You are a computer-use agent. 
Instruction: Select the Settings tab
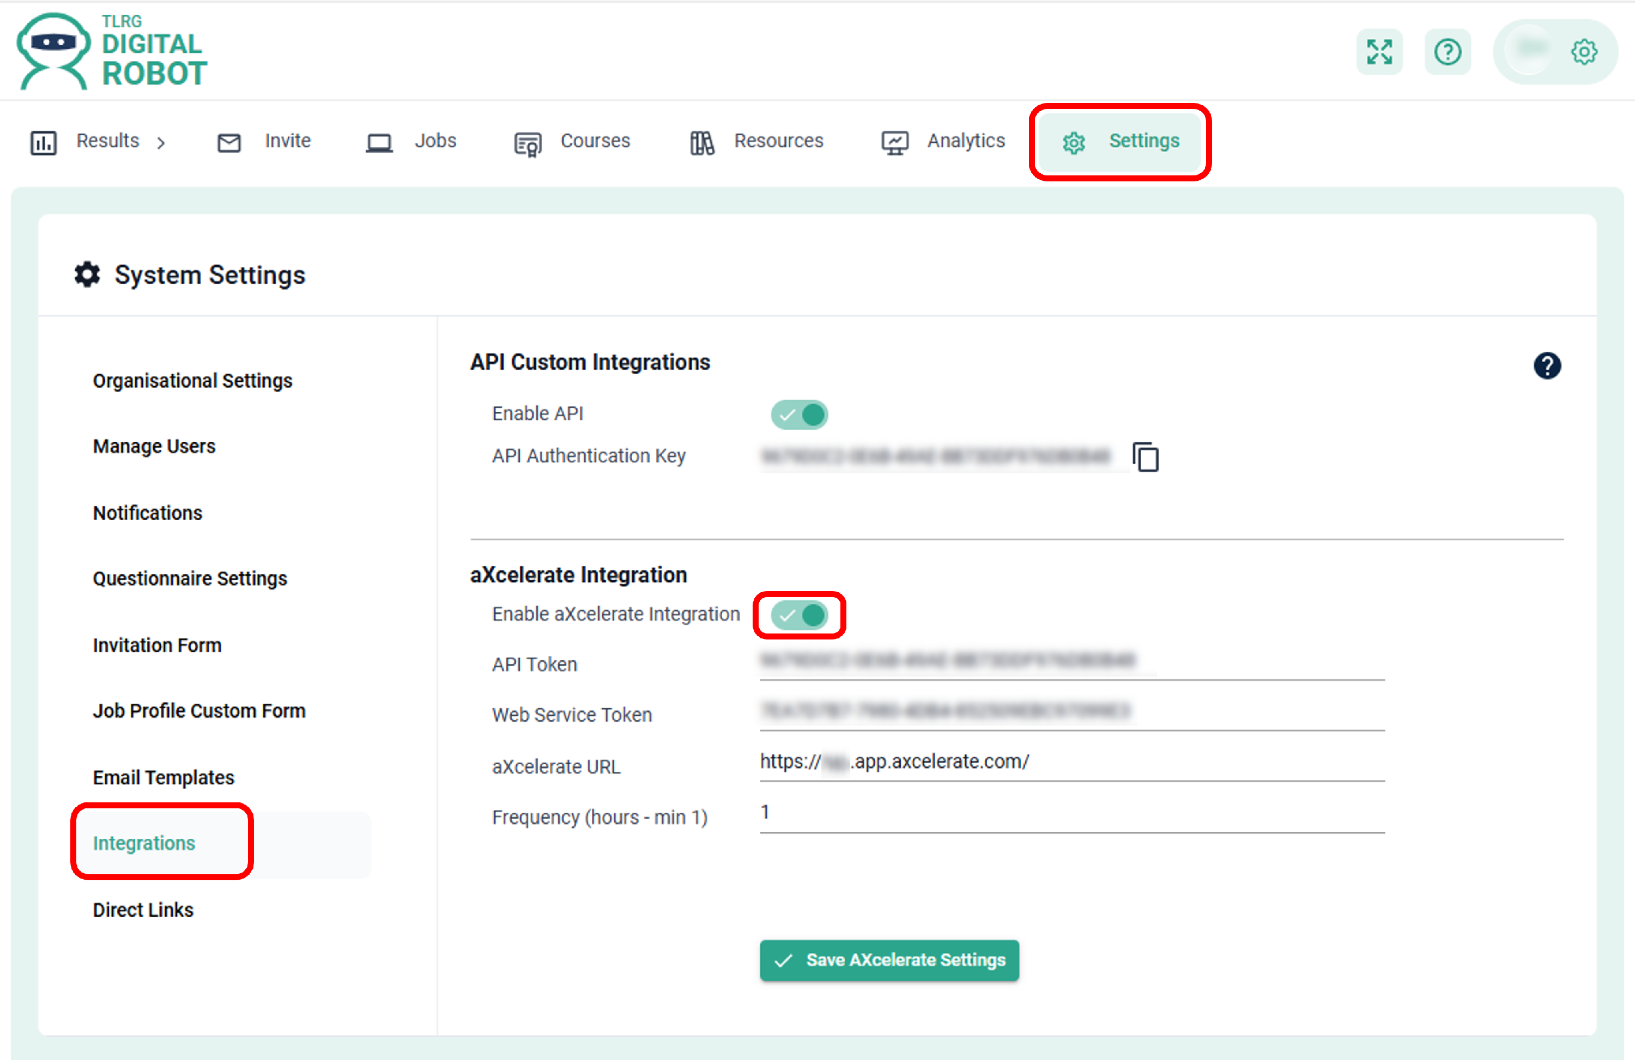1120,142
